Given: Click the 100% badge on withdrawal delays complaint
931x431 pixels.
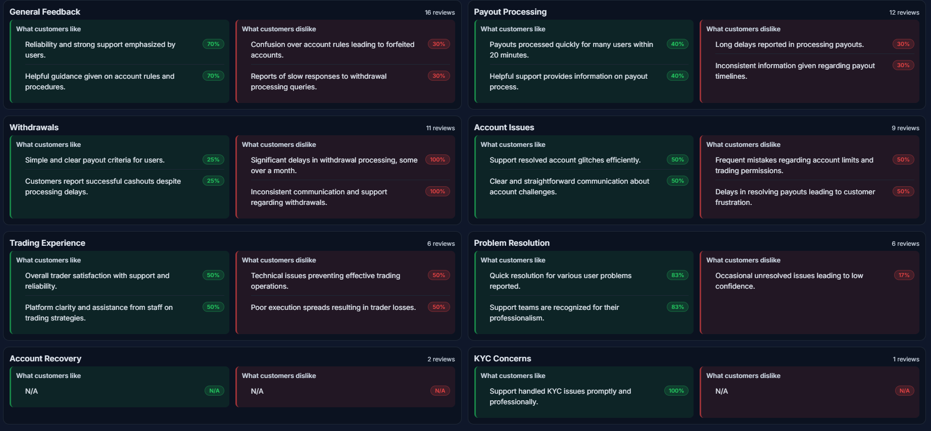Looking at the screenshot, I should point(437,159).
